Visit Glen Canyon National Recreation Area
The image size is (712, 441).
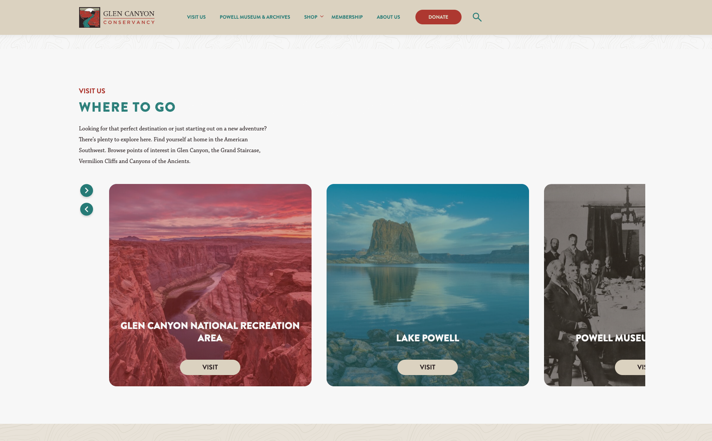tap(210, 367)
